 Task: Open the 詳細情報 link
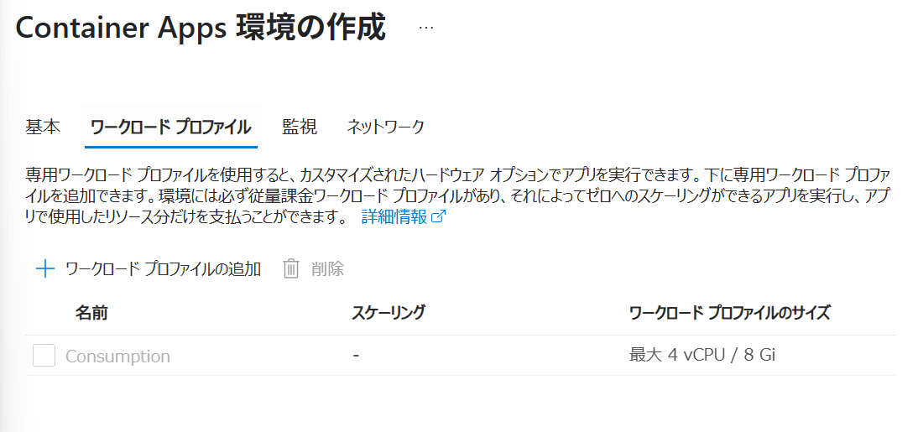pyautogui.click(x=394, y=217)
